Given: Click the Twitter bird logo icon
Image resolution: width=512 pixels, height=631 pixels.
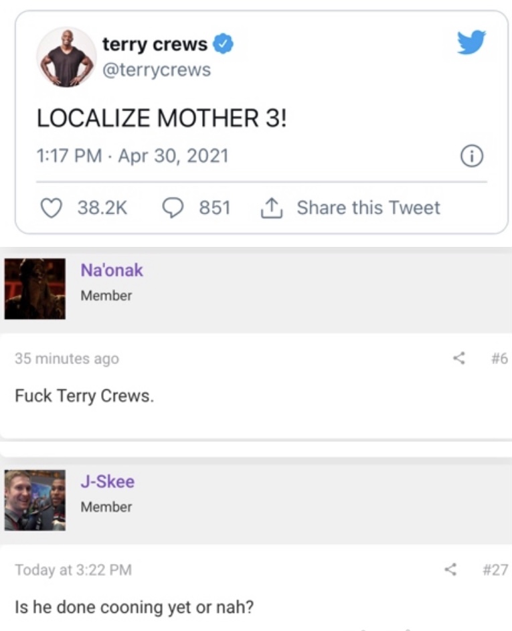Looking at the screenshot, I should 471,42.
